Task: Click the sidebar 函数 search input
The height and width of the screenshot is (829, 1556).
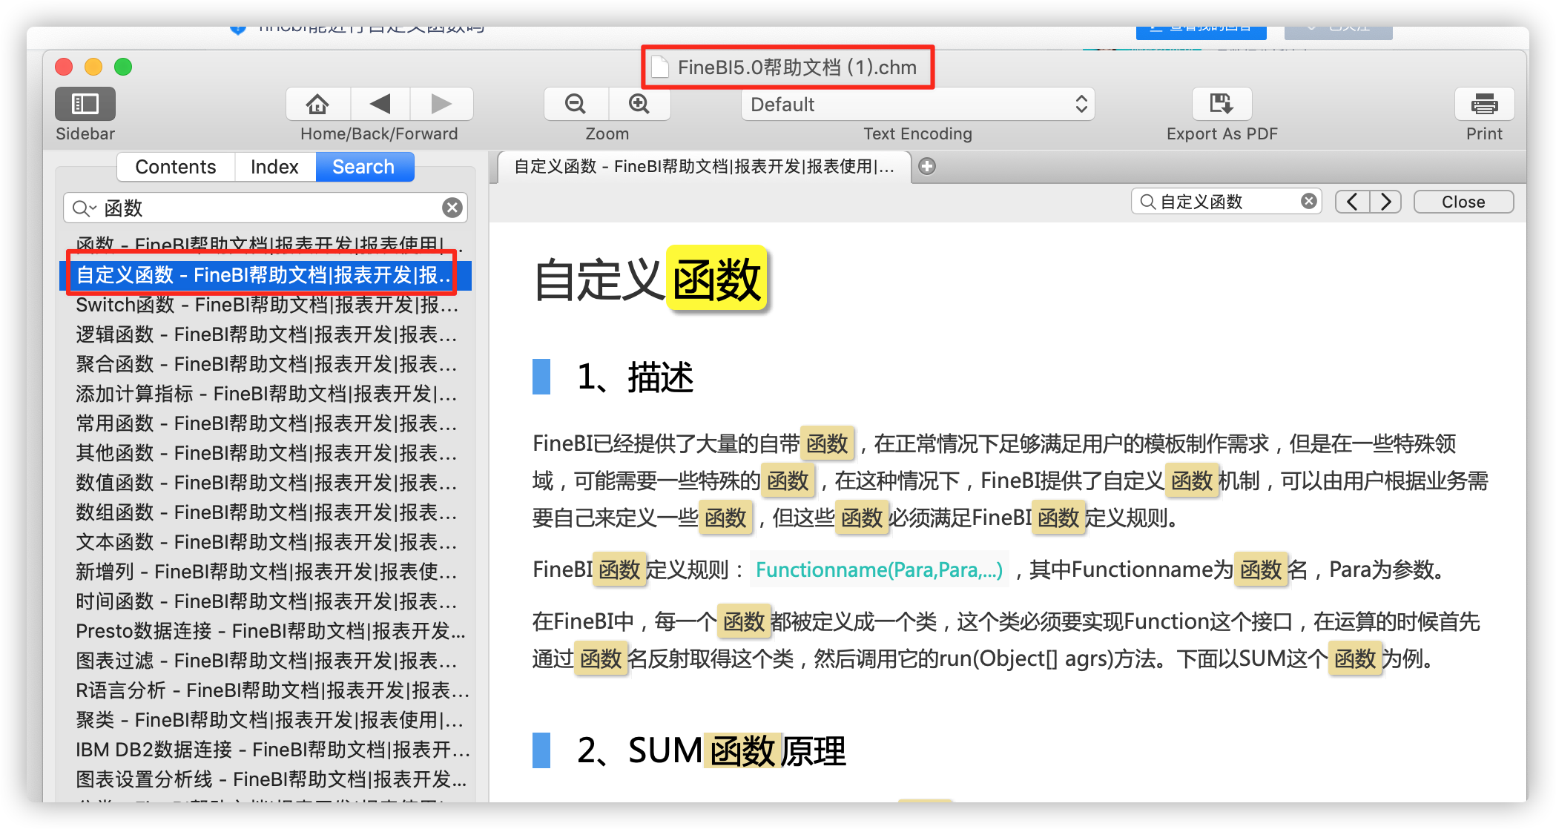Action: point(266,208)
